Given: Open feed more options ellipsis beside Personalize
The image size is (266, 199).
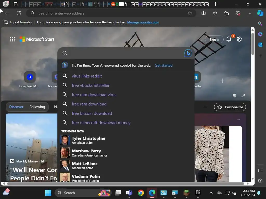Looking at the screenshot, I should click(206, 107).
